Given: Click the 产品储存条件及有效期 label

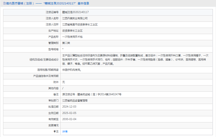Looking at the screenshot, I should point(46,76).
